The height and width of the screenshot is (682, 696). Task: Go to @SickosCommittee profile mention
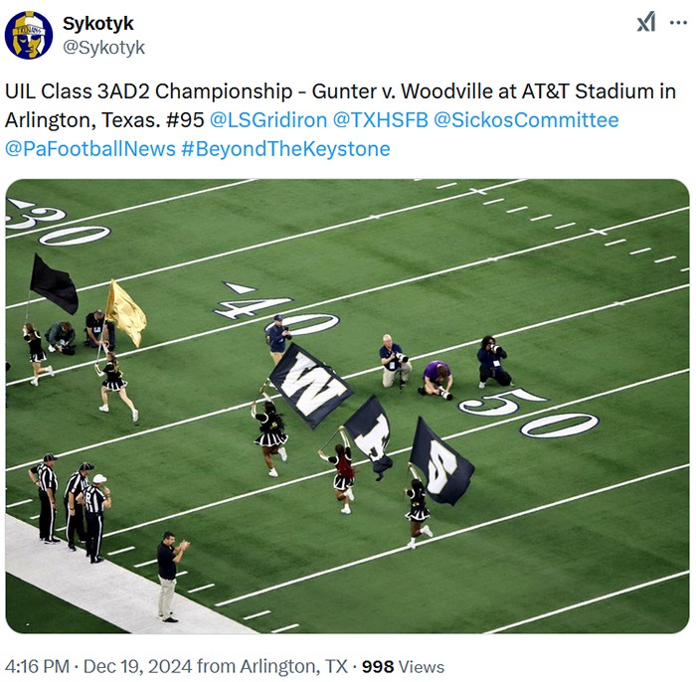pyautogui.click(x=526, y=120)
